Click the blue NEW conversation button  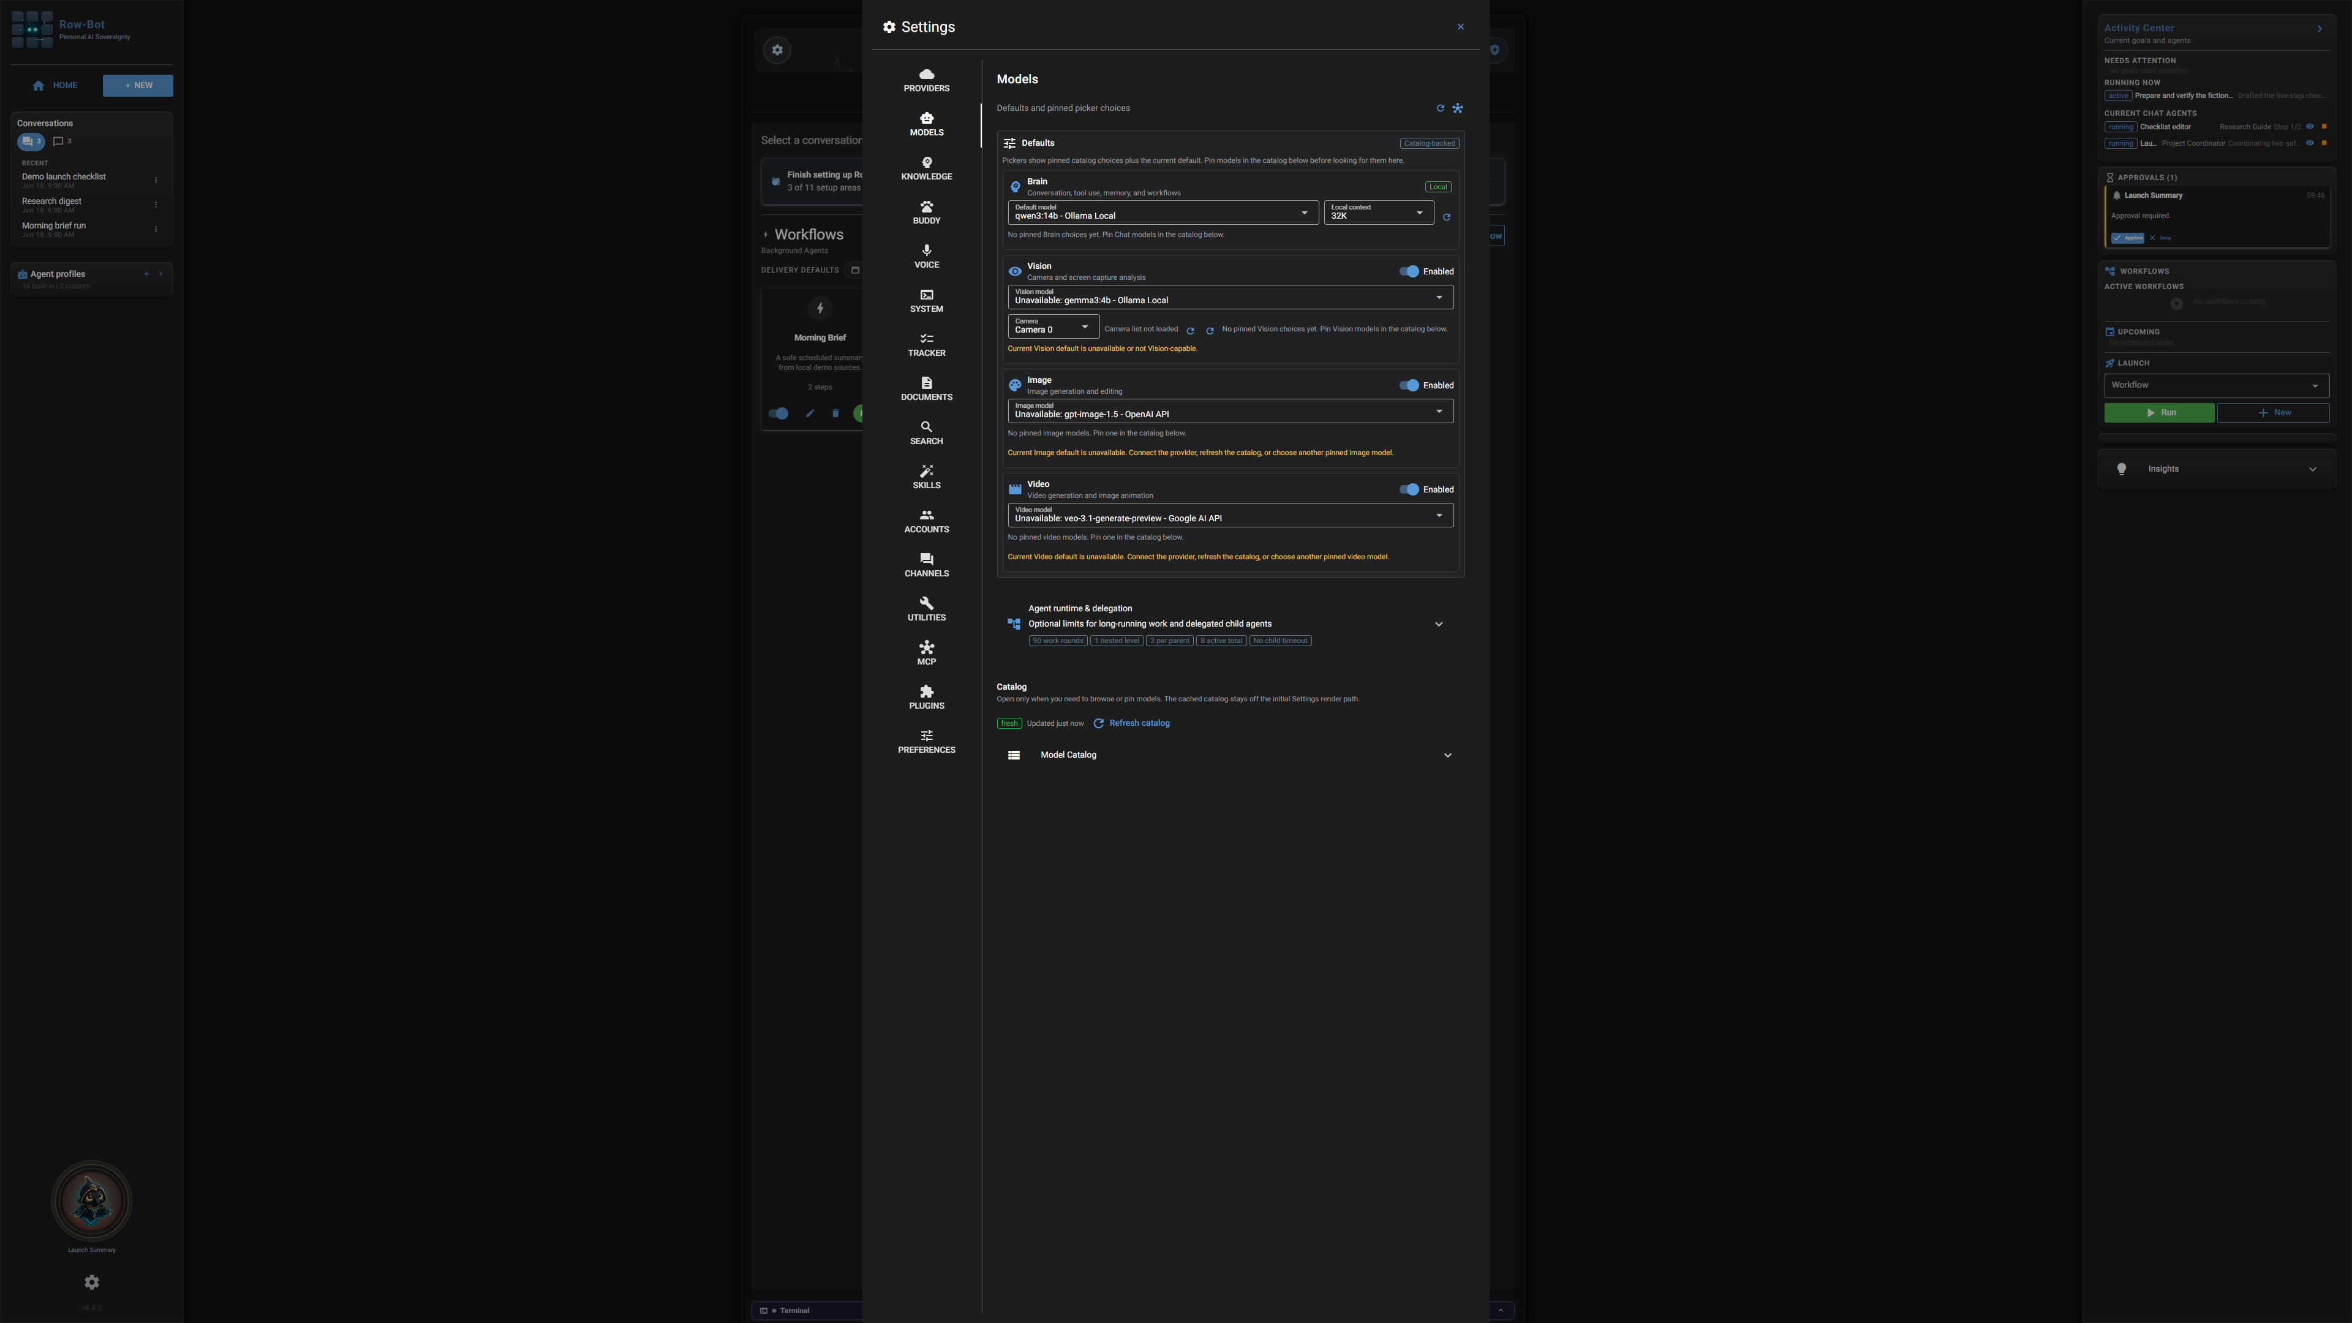pyautogui.click(x=138, y=86)
